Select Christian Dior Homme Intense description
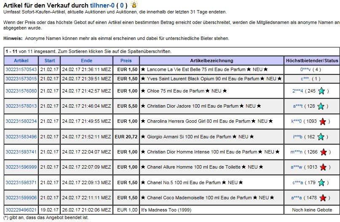 [210, 152]
